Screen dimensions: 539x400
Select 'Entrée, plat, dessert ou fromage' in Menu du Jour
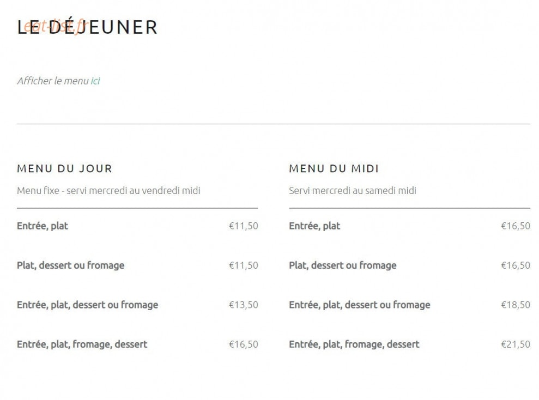(87, 305)
